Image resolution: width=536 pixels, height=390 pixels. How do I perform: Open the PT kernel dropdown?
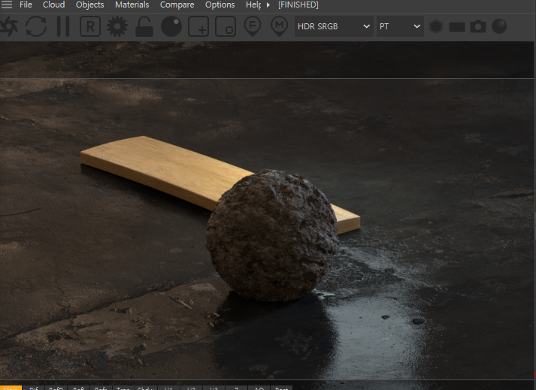pos(400,26)
